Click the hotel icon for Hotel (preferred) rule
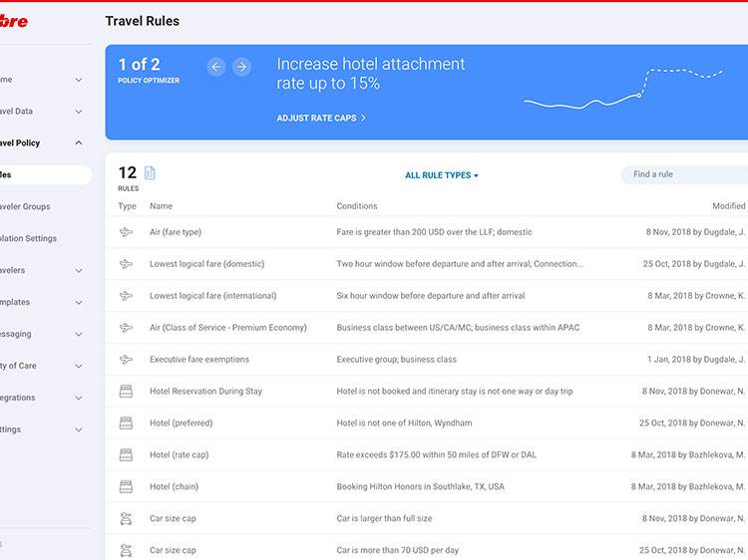 coord(126,423)
